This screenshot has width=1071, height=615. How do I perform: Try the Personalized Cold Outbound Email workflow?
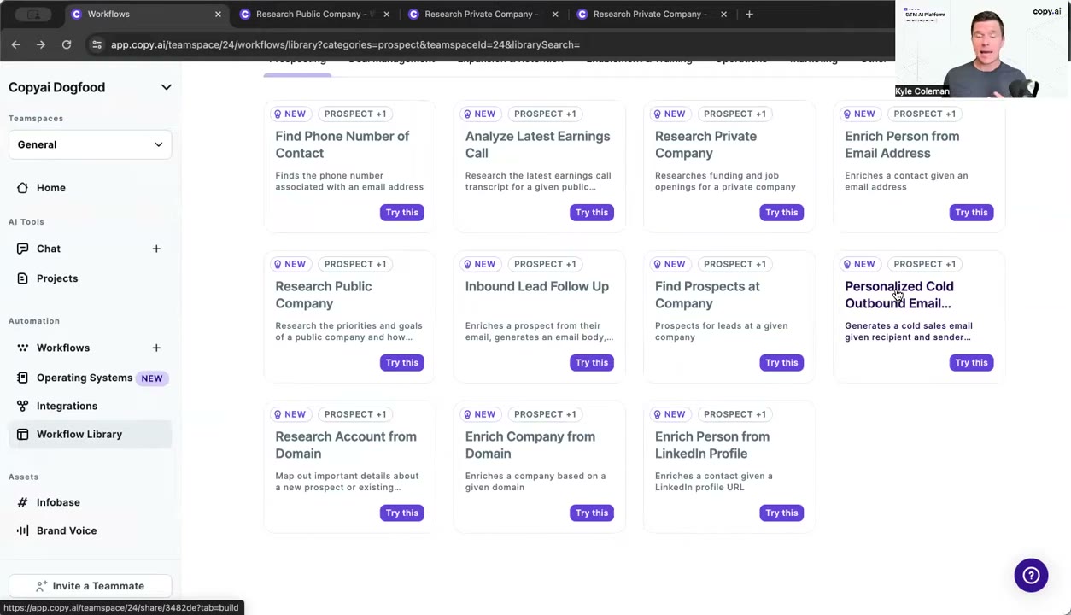[x=971, y=362]
